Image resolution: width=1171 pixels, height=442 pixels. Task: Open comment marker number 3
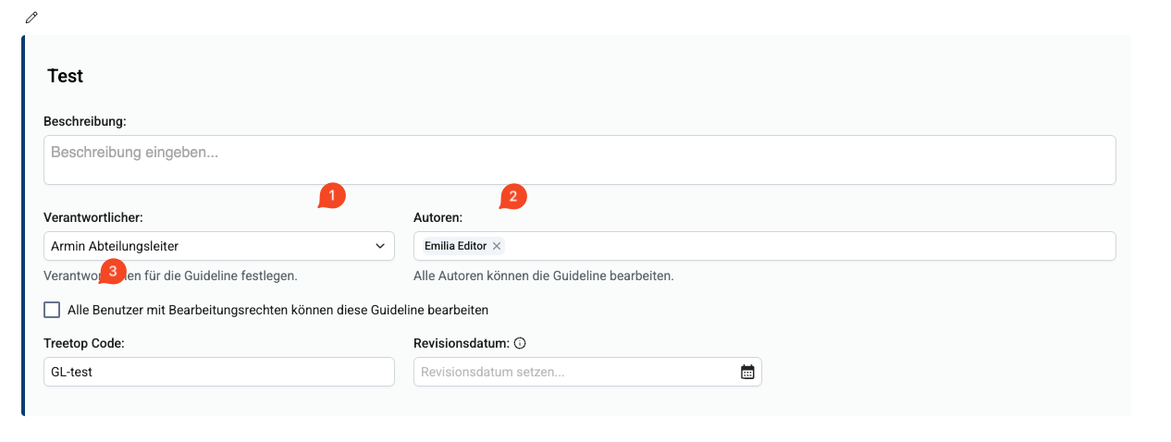[x=112, y=272]
